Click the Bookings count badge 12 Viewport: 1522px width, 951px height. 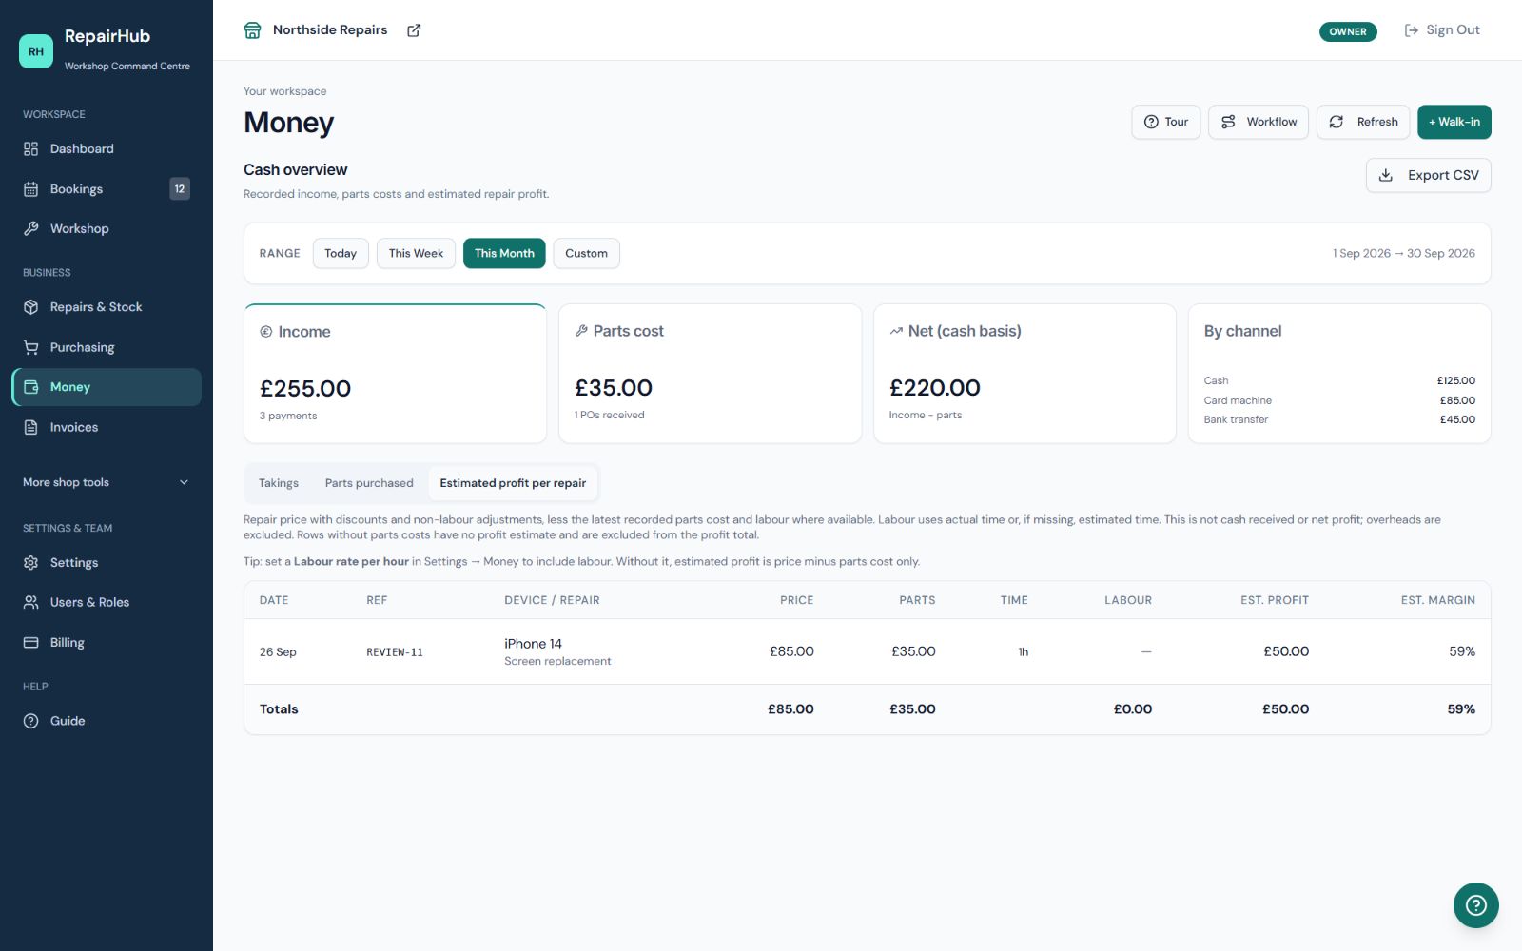point(180,189)
